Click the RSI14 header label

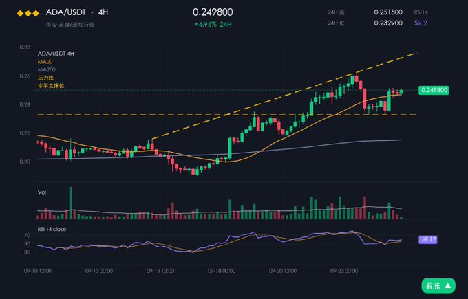421,12
